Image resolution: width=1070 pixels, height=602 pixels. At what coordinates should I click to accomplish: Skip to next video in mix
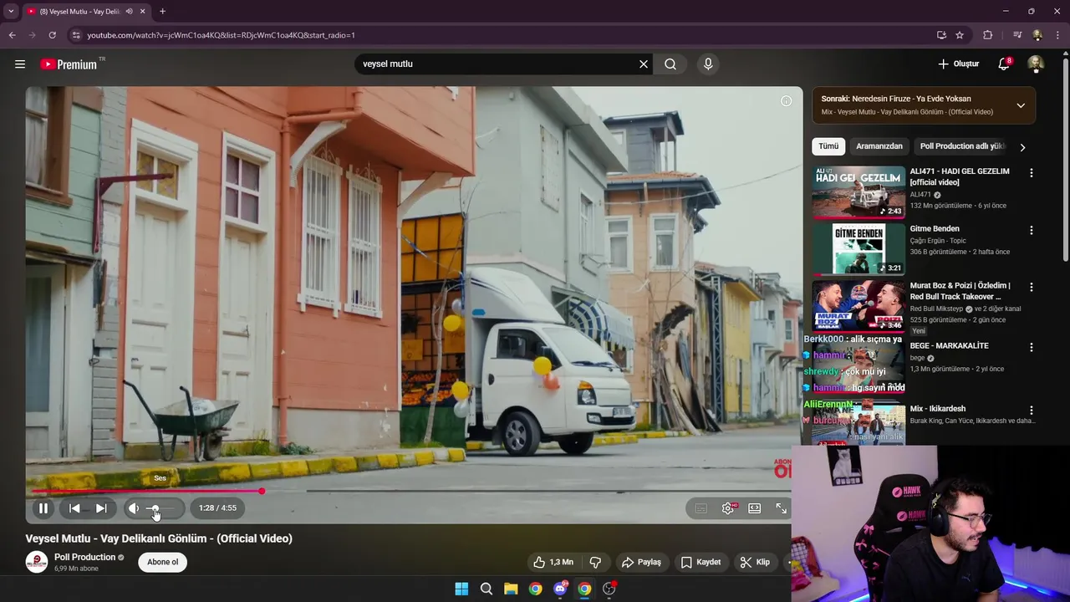101,508
